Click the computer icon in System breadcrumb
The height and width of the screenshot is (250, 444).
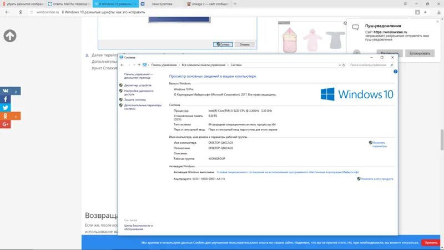145,65
